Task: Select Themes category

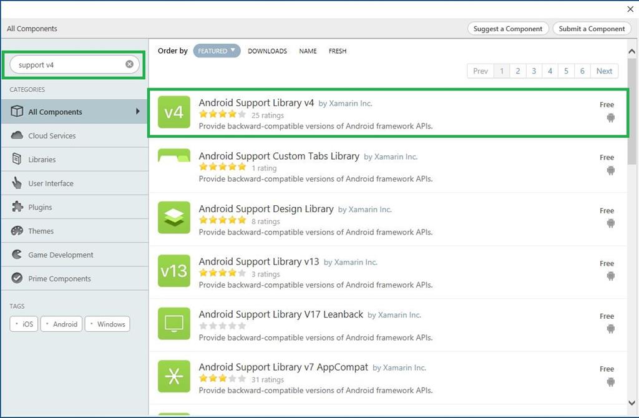Action: (x=75, y=231)
